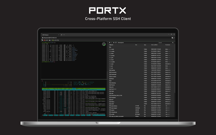Click the chat-window icon beside three-dot menu
The width and height of the screenshot is (216, 135).
pyautogui.click(x=172, y=38)
